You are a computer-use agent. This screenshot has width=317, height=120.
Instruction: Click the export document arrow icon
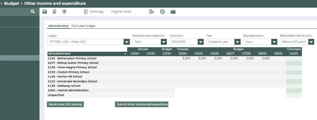coord(151,12)
